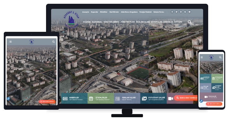
Task: Click the video camera icon on desktop tile
Action: [x=170, y=99]
